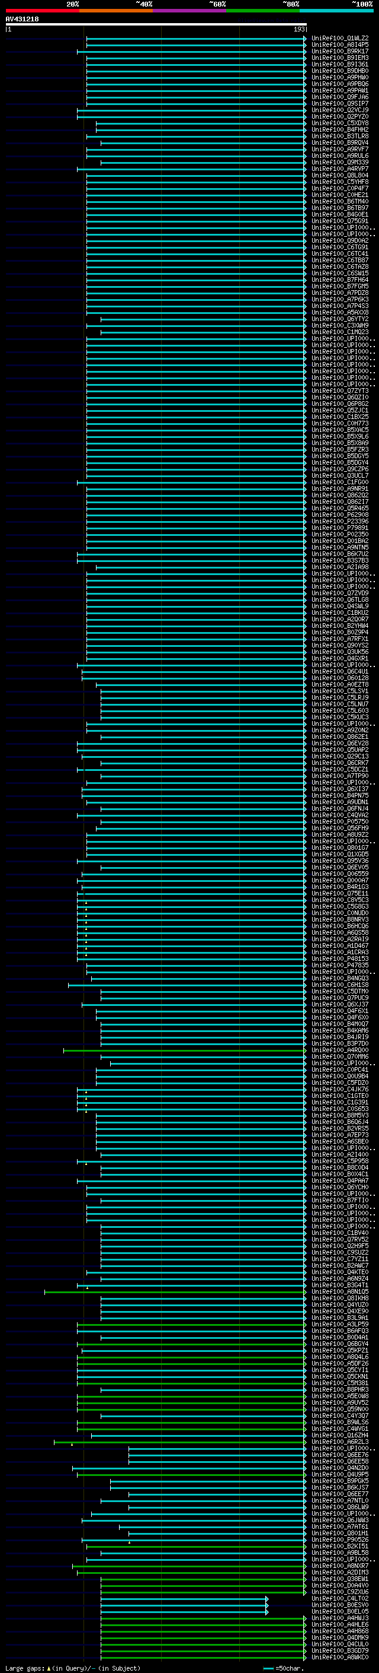
Task: Open hit UniRef100_A8I4P5
Action: pos(339,45)
